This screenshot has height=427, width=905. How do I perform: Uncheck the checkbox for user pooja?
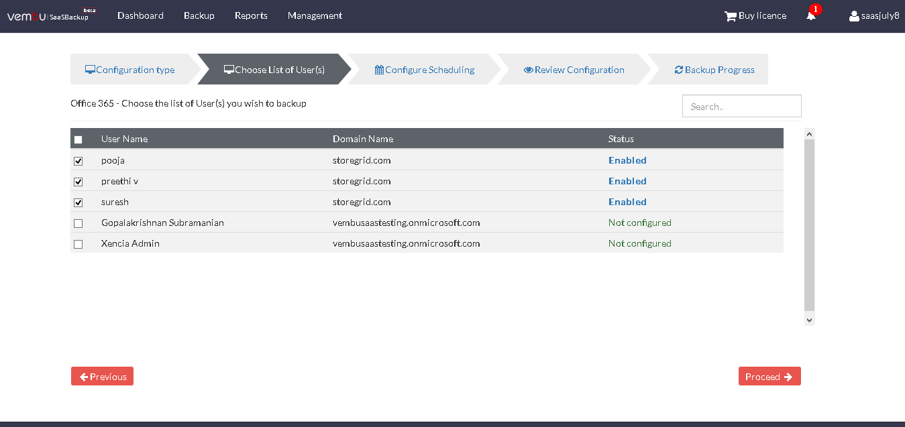point(78,161)
